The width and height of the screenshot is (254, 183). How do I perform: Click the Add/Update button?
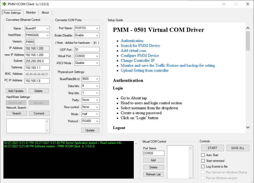point(16,91)
